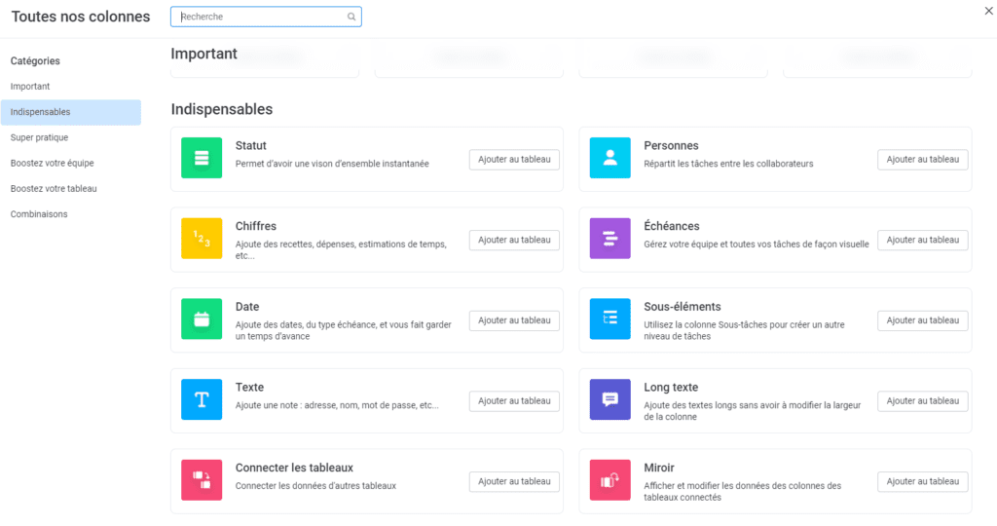Click the Long texte speech bubble icon
The width and height of the screenshot is (997, 526).
609,399
